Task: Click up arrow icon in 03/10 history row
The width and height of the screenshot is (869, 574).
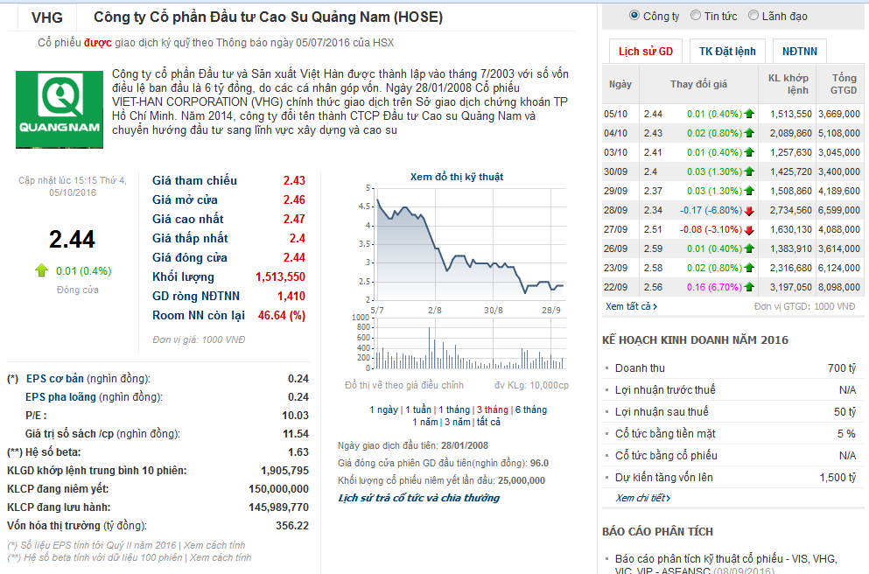Action: point(749,152)
